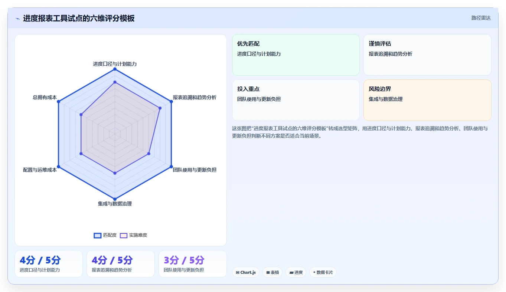Click the 表格 tag pill
506x292 pixels.
coord(272,272)
